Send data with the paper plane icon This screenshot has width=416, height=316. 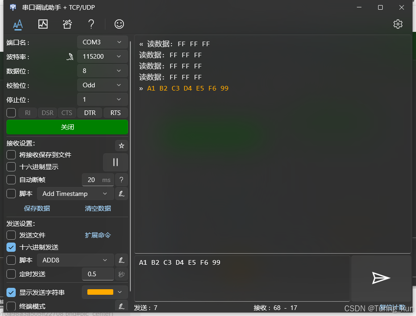click(x=381, y=278)
